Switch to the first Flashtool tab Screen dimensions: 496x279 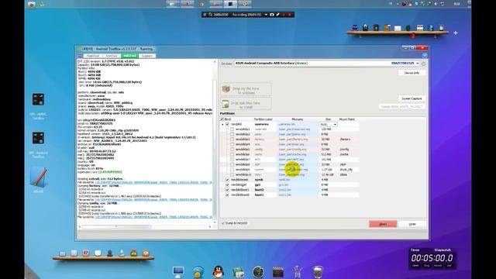point(93,56)
